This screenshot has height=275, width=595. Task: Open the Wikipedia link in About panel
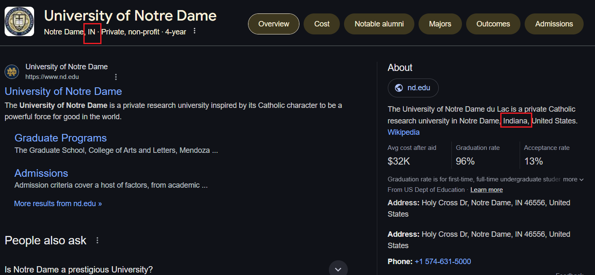[403, 132]
